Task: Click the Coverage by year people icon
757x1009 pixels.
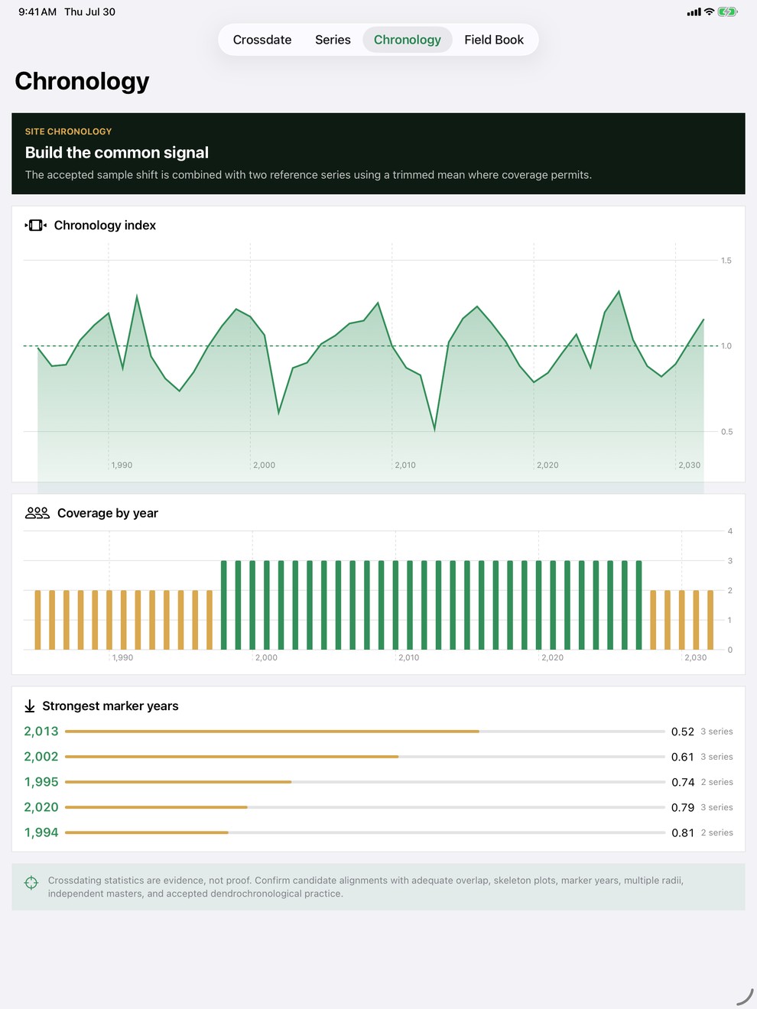Action: click(37, 513)
